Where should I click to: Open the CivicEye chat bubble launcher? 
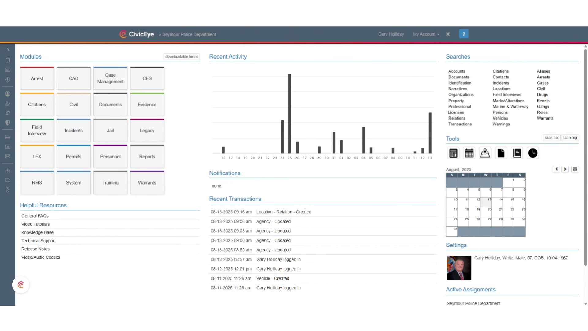click(x=21, y=285)
